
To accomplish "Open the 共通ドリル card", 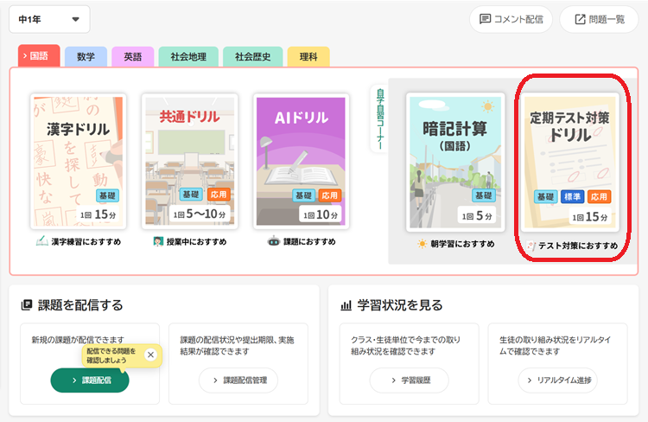I will click(x=188, y=162).
